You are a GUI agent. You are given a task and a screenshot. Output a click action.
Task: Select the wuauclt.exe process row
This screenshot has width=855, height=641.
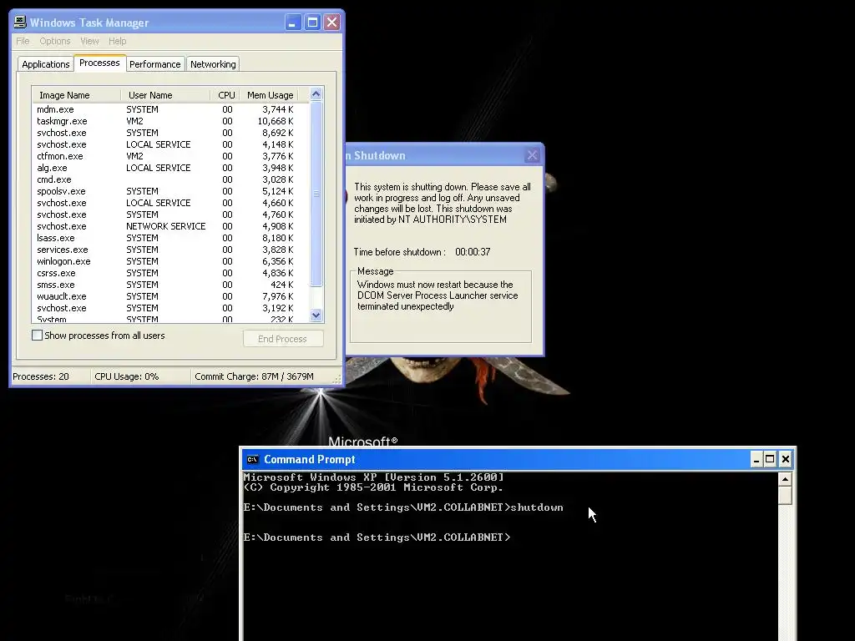(x=170, y=296)
